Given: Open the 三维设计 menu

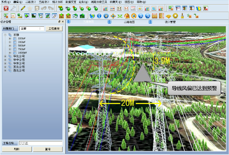Looking at the screenshot, I should [44, 2].
